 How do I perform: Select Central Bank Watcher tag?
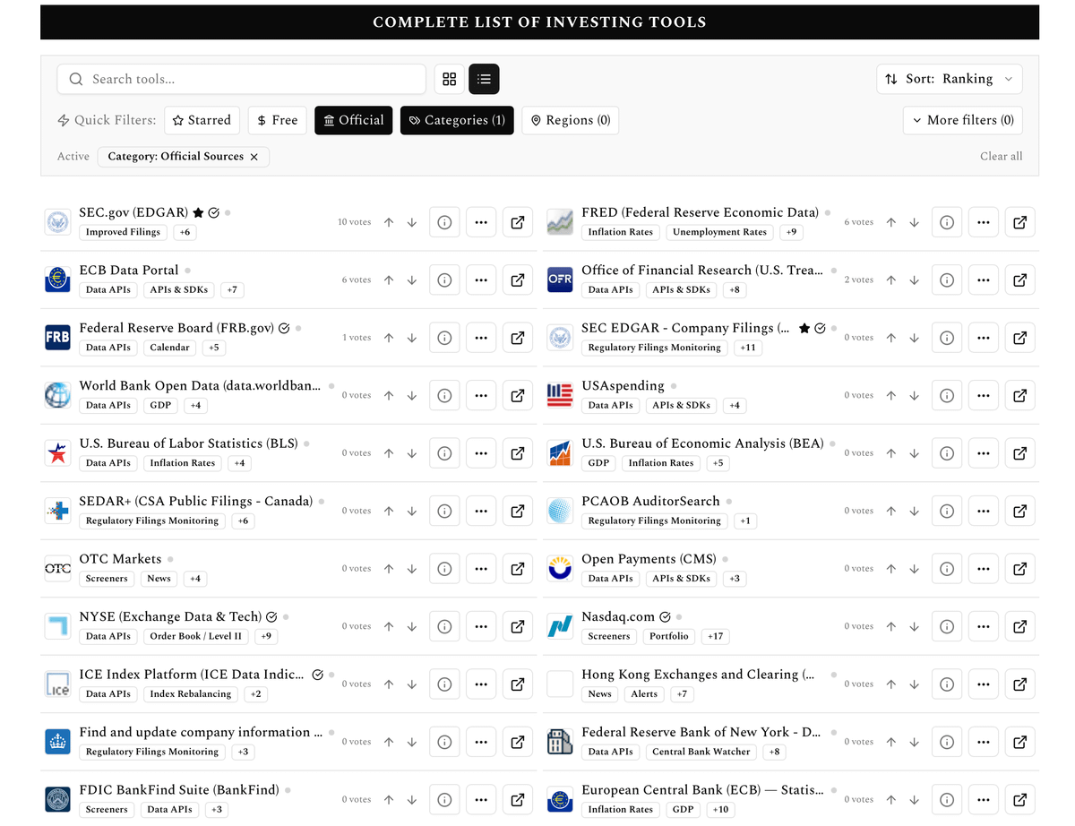pos(701,752)
